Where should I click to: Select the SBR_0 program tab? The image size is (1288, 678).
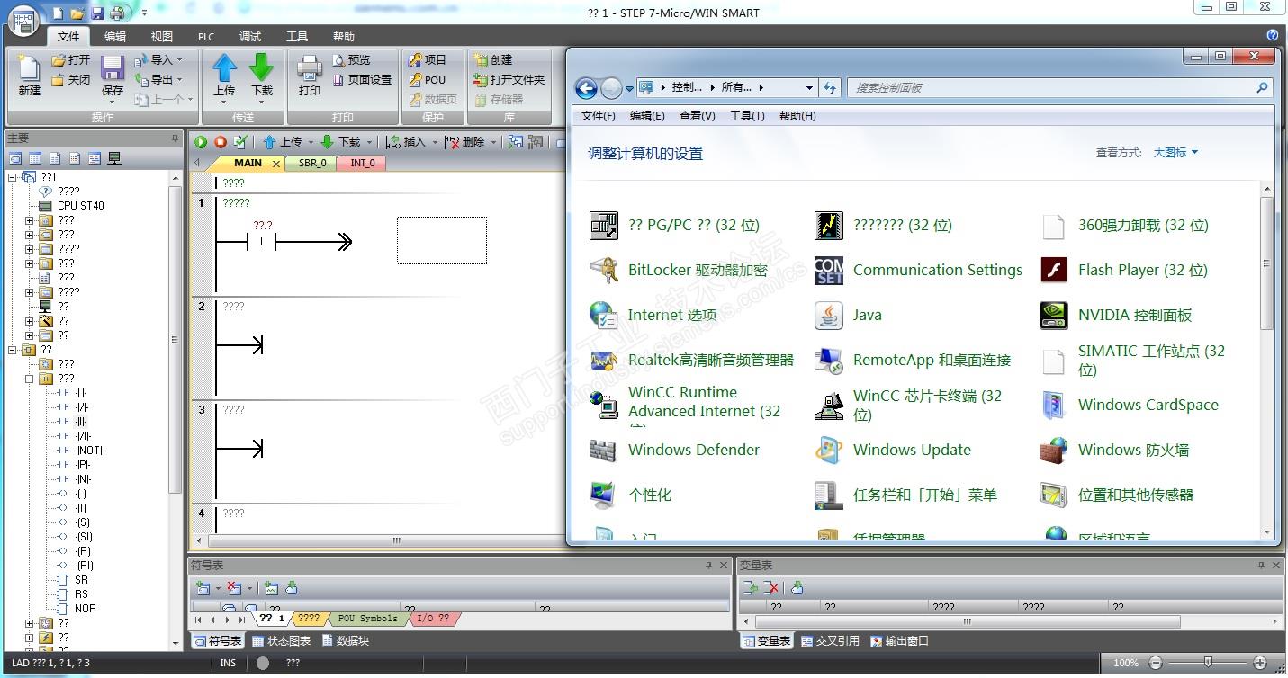point(312,164)
